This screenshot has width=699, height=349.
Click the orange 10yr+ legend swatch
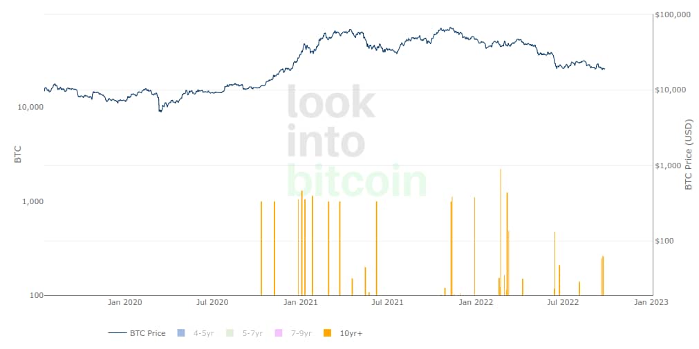pos(327,333)
